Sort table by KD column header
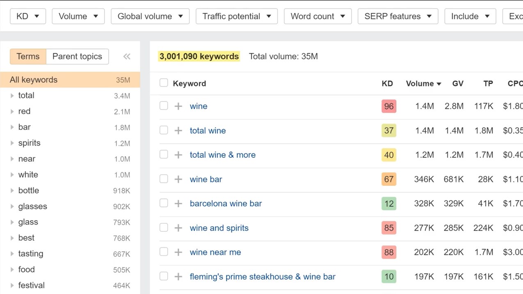 click(x=387, y=84)
